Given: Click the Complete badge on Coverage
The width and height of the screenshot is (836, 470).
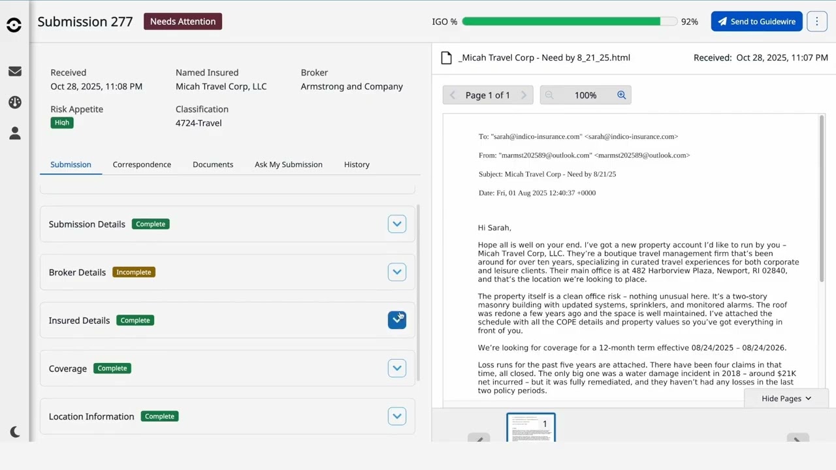Looking at the screenshot, I should tap(112, 368).
